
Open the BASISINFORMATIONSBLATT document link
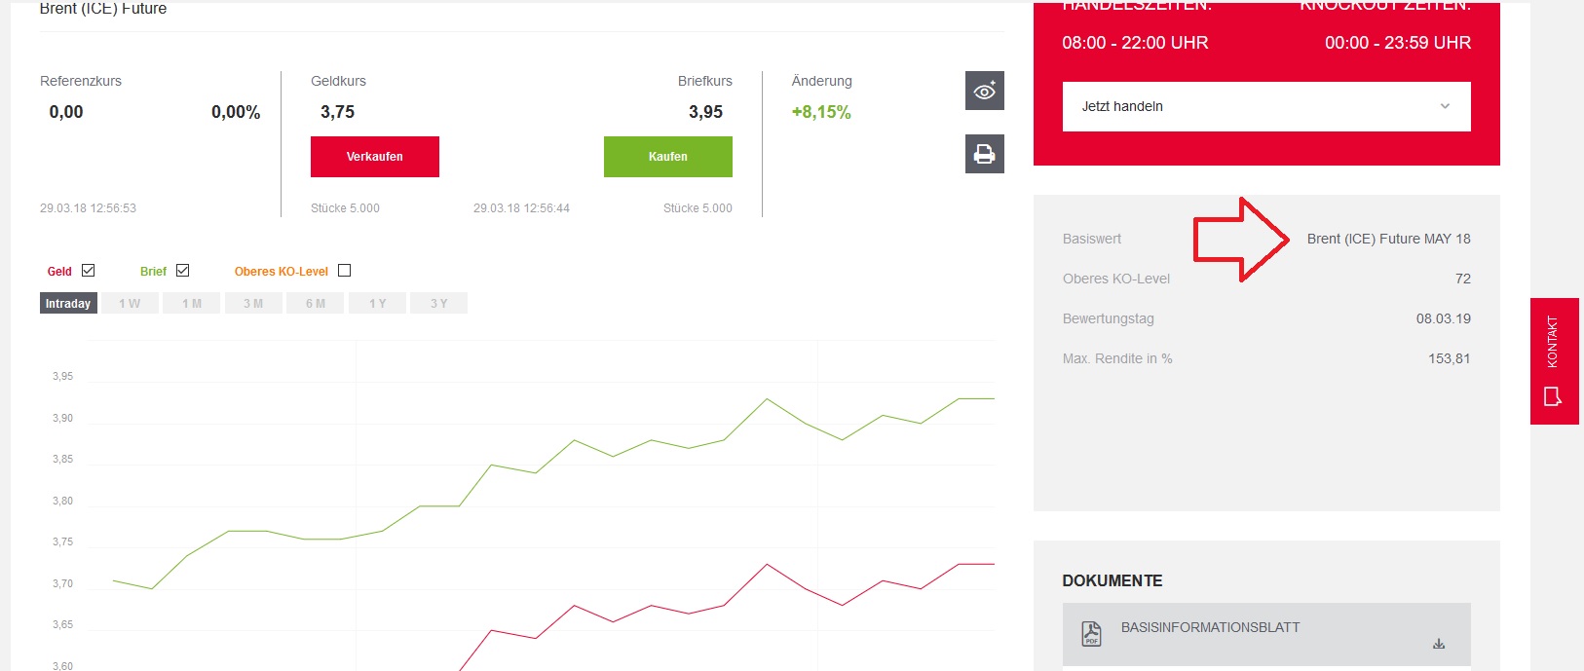click(1210, 627)
